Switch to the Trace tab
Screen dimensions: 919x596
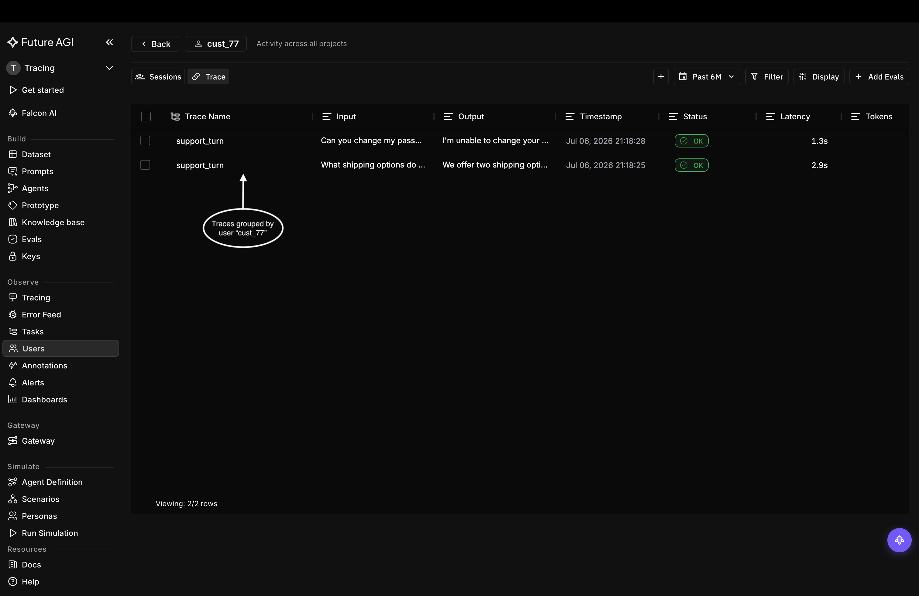pyautogui.click(x=208, y=76)
